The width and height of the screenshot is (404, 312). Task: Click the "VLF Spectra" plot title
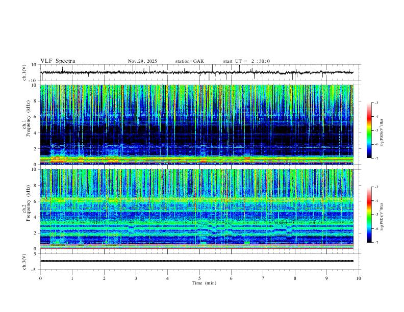pyautogui.click(x=58, y=61)
